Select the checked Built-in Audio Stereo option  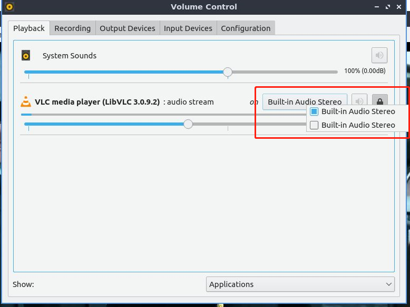352,111
